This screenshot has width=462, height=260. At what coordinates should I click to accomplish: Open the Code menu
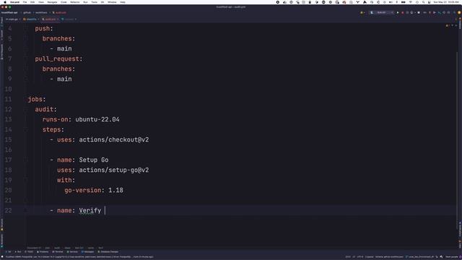point(64,2)
